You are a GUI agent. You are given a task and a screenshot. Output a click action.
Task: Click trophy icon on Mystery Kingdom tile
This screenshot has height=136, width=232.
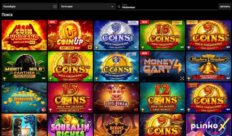[x=189, y=79]
